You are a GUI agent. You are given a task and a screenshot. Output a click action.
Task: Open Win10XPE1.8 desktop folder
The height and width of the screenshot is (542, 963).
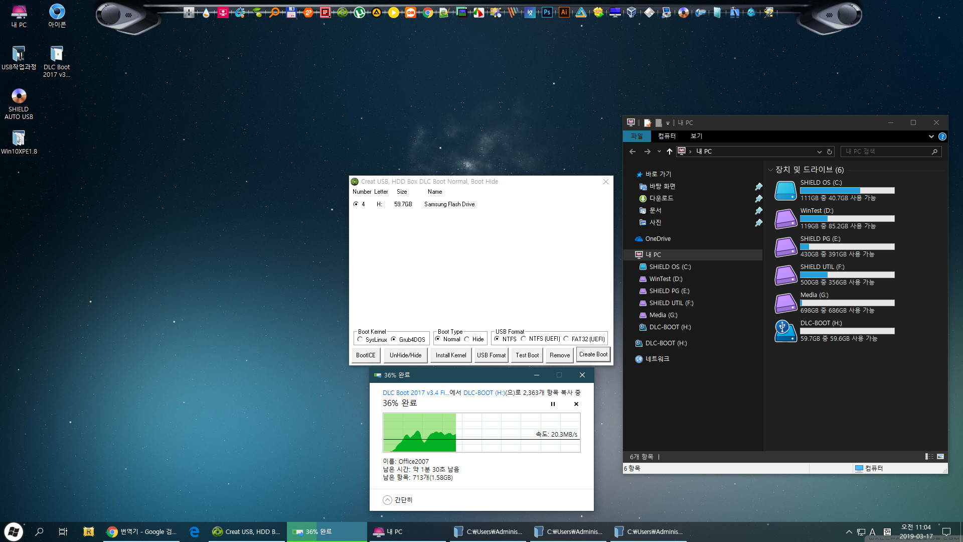tap(19, 142)
